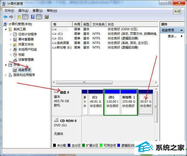This screenshot has height=156, width=187.
Task: Click the status text in the (C:) volume row
Action: click(133, 34)
